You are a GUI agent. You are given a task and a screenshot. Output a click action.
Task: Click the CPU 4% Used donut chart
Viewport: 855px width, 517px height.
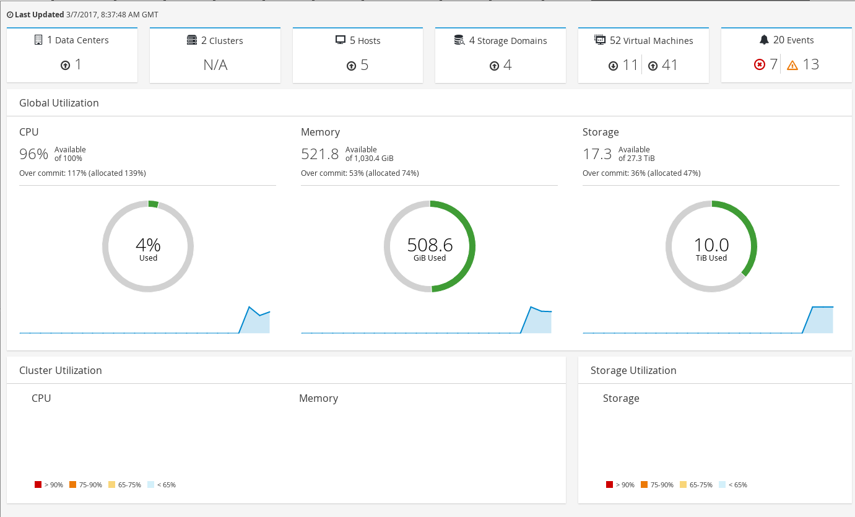(x=148, y=246)
